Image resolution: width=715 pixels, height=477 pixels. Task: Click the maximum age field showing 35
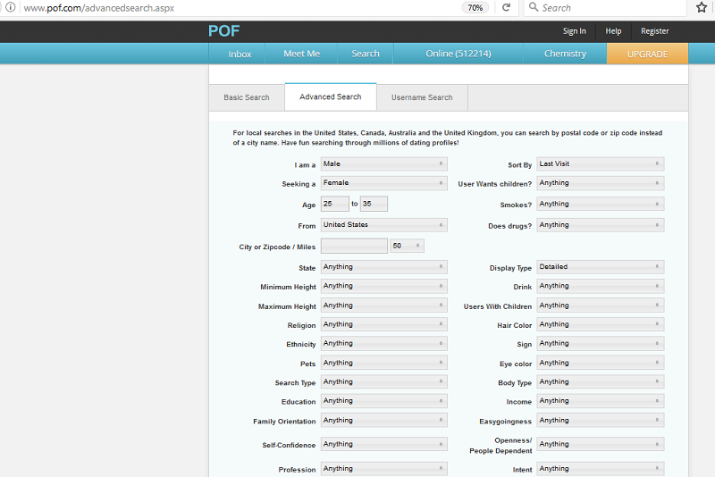(374, 204)
